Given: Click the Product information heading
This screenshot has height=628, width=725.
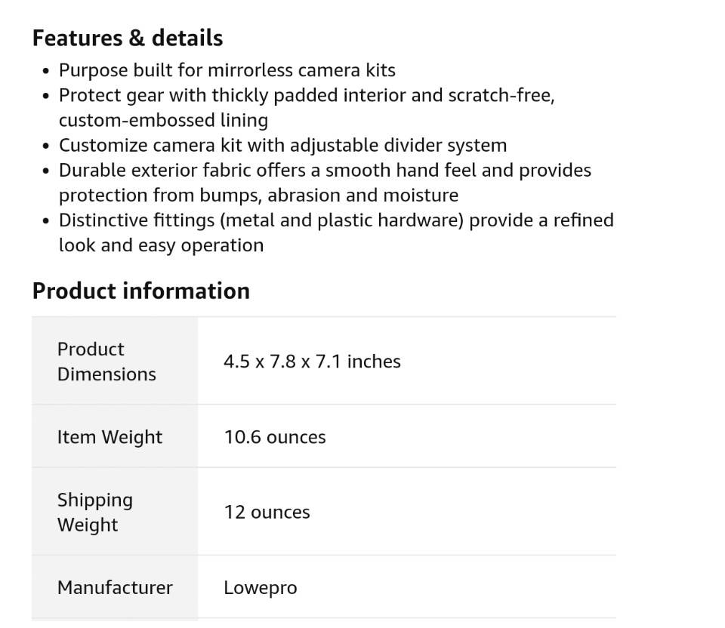Looking at the screenshot, I should point(141,291).
